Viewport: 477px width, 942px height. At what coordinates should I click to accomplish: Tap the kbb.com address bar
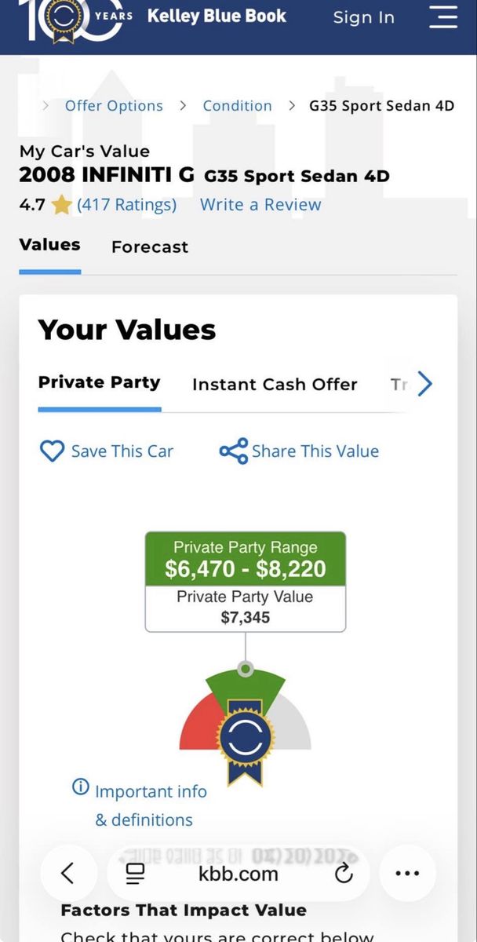[x=238, y=873]
